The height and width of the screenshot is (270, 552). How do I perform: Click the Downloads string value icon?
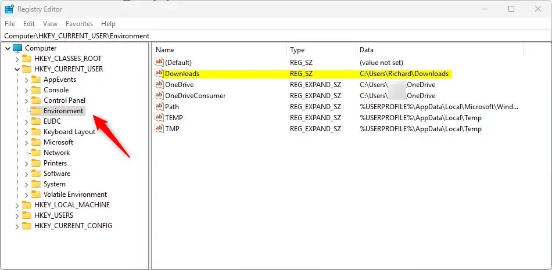pos(159,74)
